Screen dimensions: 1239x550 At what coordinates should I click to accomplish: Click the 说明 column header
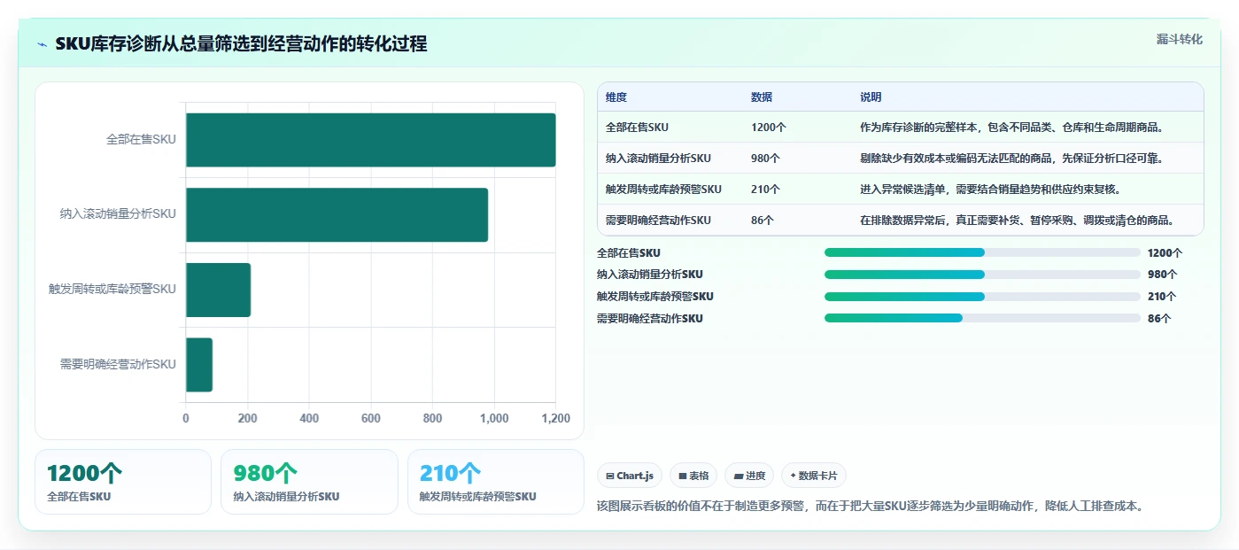(871, 97)
